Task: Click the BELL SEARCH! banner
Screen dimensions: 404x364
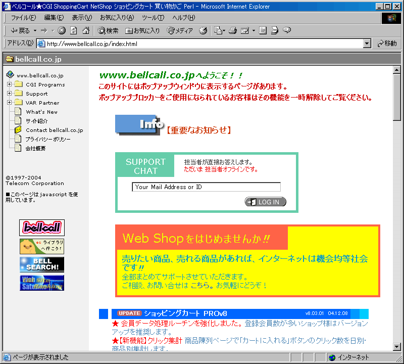Action: (x=42, y=264)
